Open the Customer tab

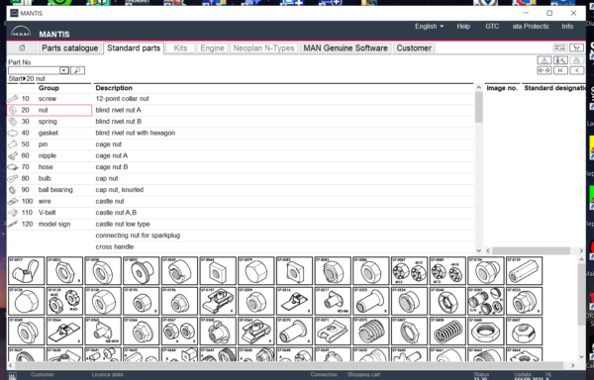coord(414,48)
